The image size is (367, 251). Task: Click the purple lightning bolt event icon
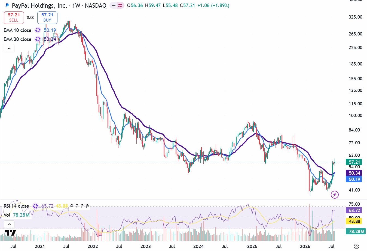point(335,195)
